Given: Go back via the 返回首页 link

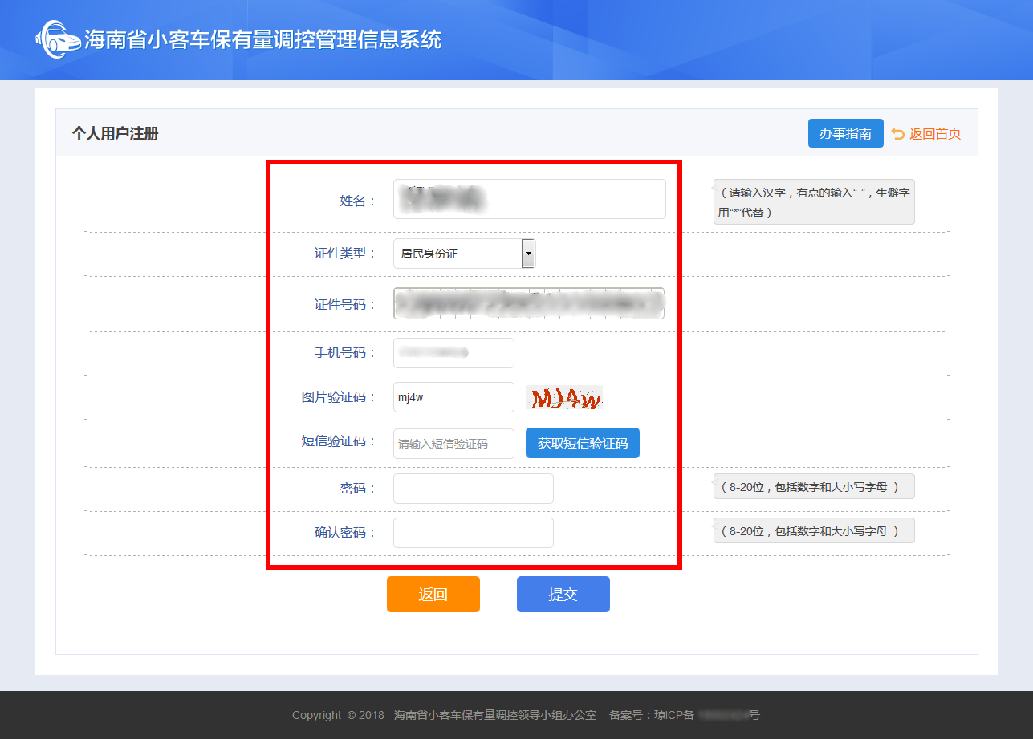Looking at the screenshot, I should [926, 134].
